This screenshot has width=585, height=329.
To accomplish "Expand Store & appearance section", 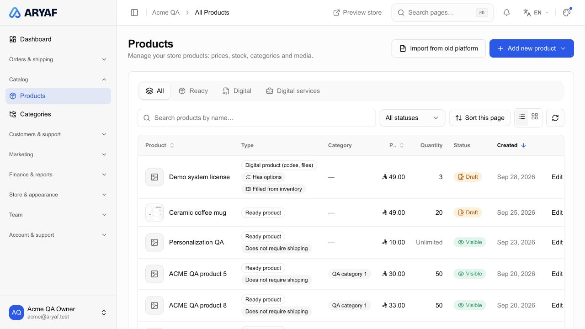I will click(x=58, y=195).
